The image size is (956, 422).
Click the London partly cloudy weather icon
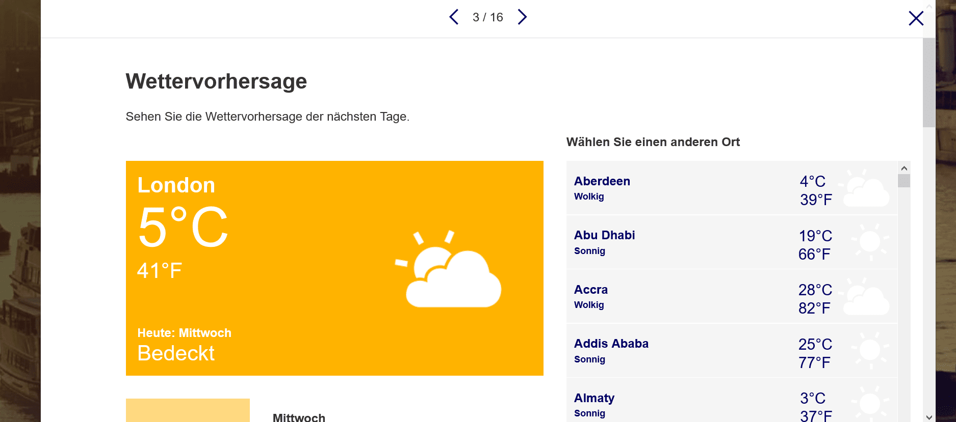pos(449,269)
